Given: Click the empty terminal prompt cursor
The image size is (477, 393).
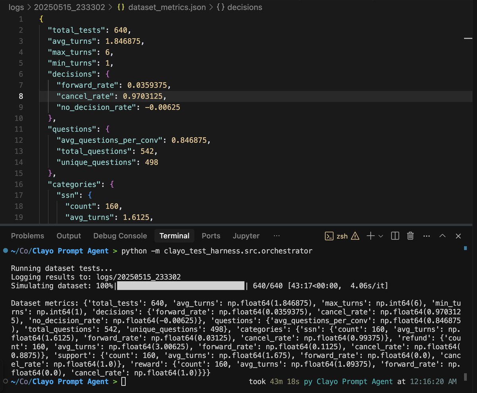Looking at the screenshot, I should [x=124, y=382].
